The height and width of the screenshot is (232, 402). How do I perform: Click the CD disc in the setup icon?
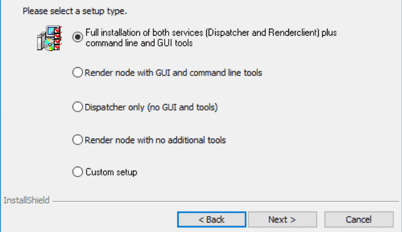point(49,44)
